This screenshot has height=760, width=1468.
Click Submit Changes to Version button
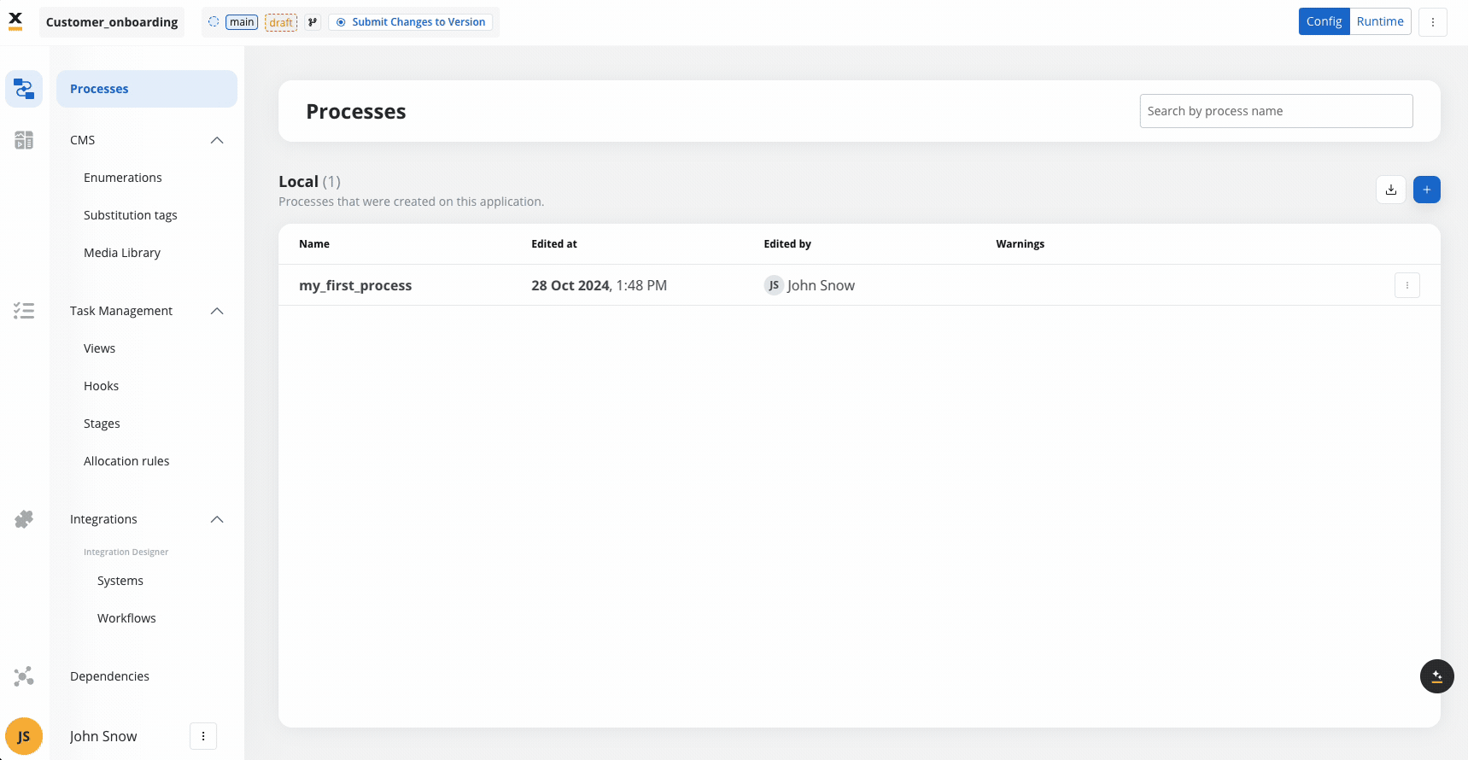(x=411, y=22)
